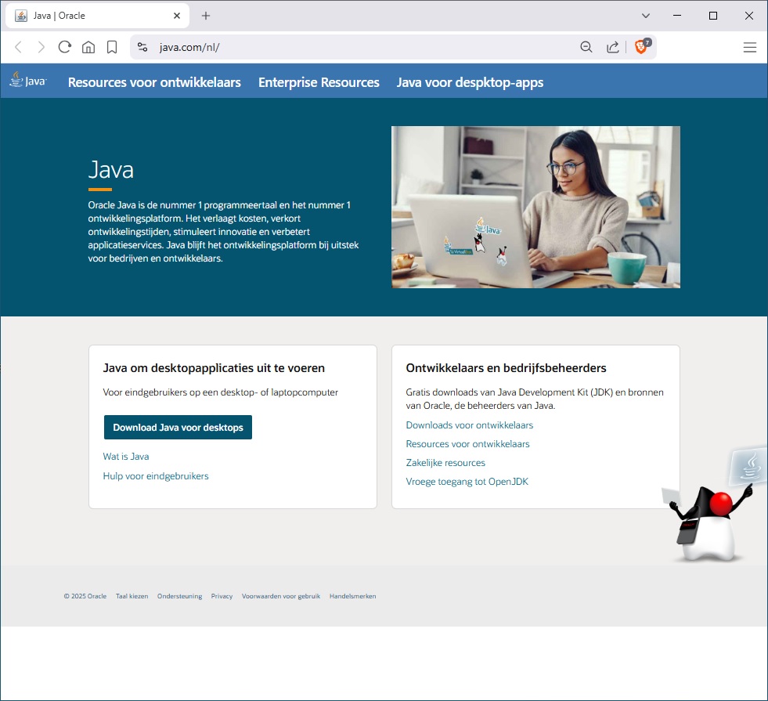Open Enterprise Resources menu item

pos(319,82)
